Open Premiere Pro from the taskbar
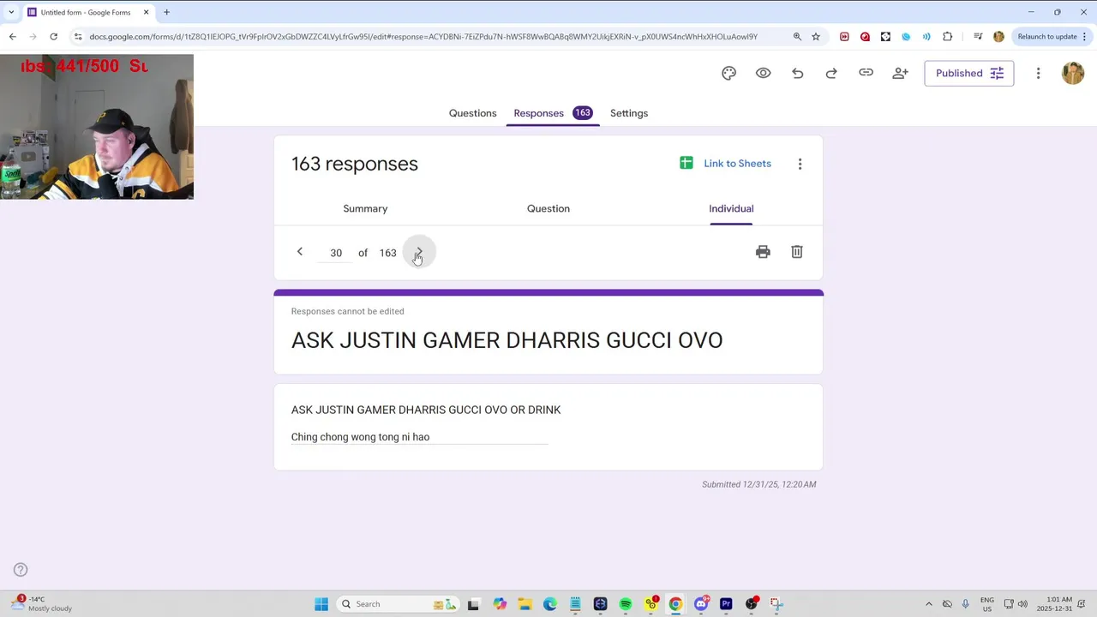The width and height of the screenshot is (1097, 617). coord(726,604)
